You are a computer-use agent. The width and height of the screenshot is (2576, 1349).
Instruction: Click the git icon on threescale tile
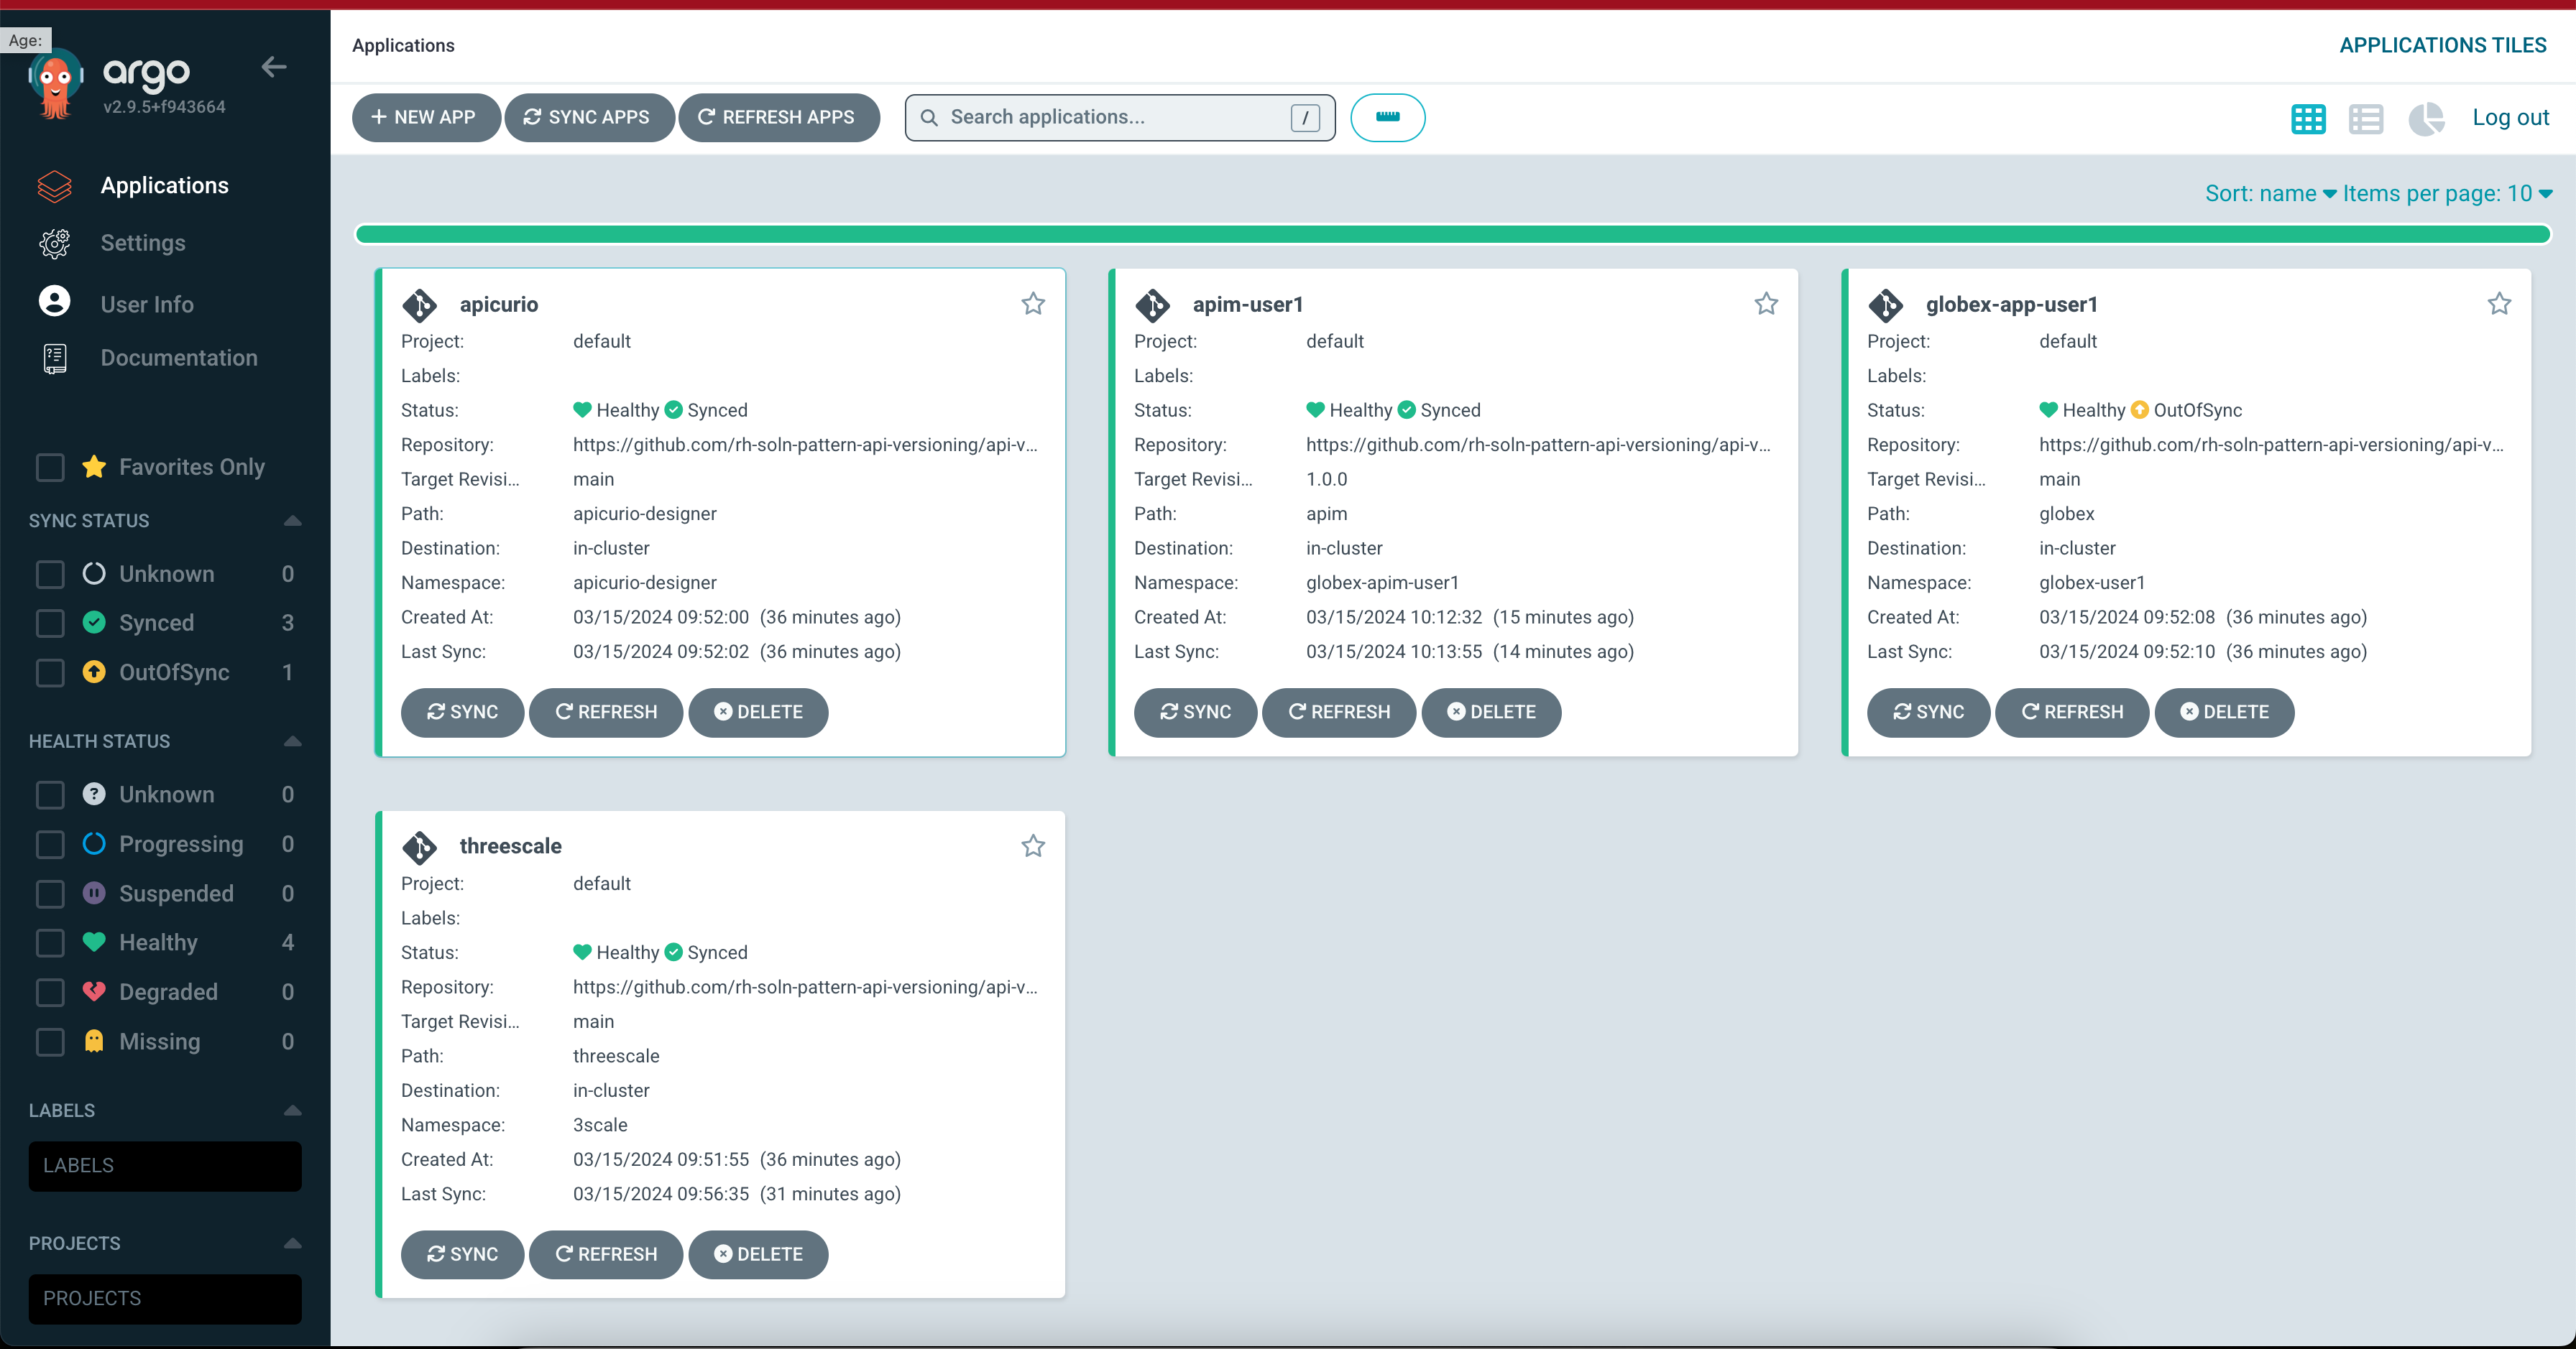pos(419,848)
